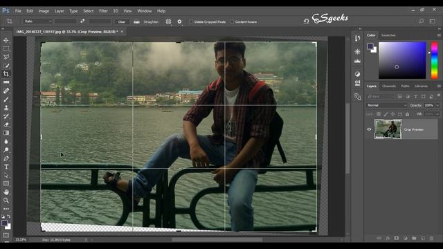This screenshot has height=249, width=443.
Task: Click the reset crop arrow icon
Action: click(x=306, y=21)
